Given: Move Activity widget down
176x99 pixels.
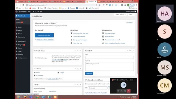Looking at the screenshot, I should pyautogui.click(x=78, y=85).
